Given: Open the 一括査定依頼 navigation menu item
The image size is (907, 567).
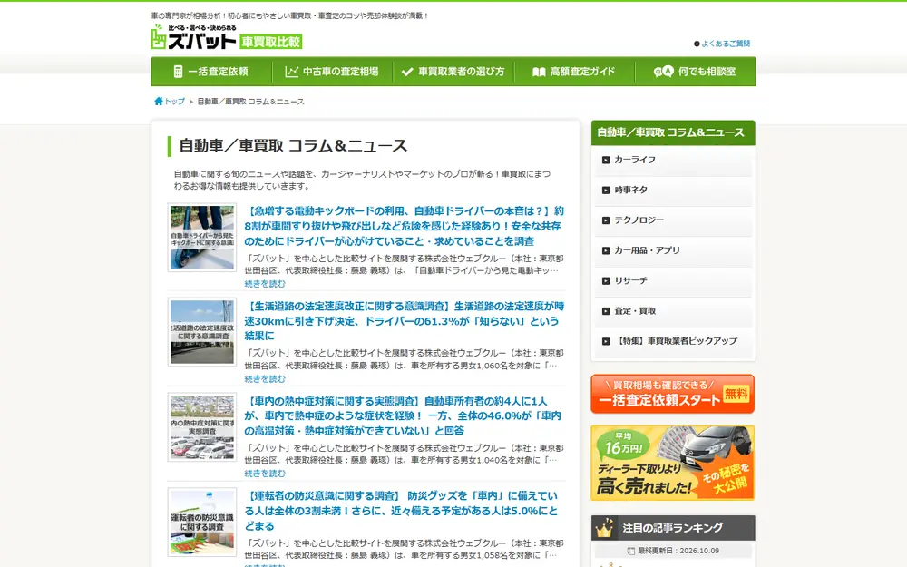Looking at the screenshot, I should [211, 72].
